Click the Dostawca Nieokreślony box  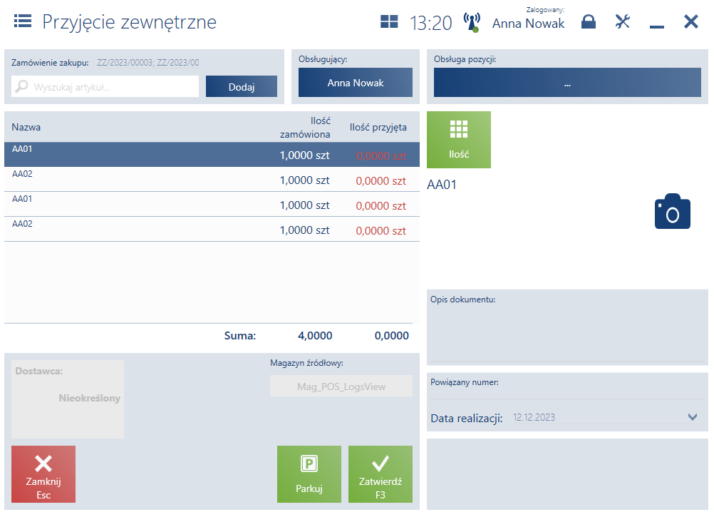point(68,399)
